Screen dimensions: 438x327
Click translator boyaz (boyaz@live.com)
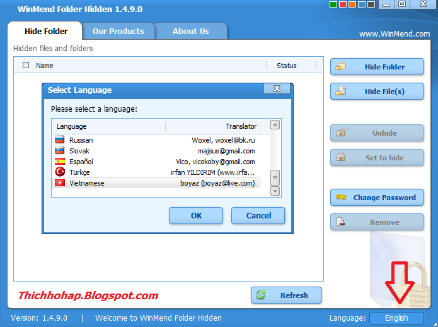217,183
